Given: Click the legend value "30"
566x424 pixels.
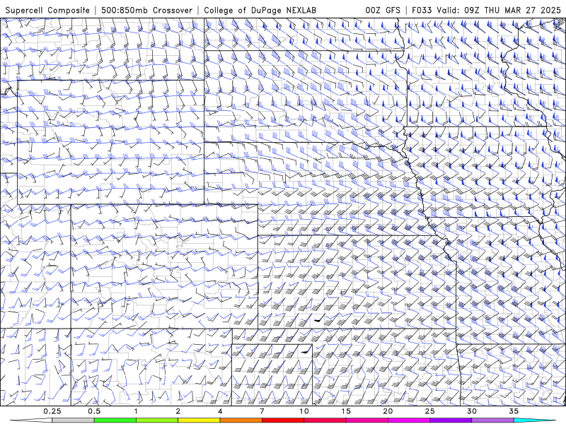Looking at the screenshot, I should [471, 411].
